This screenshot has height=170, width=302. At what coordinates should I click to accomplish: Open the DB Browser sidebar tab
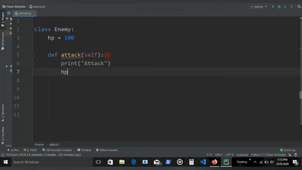[3, 41]
